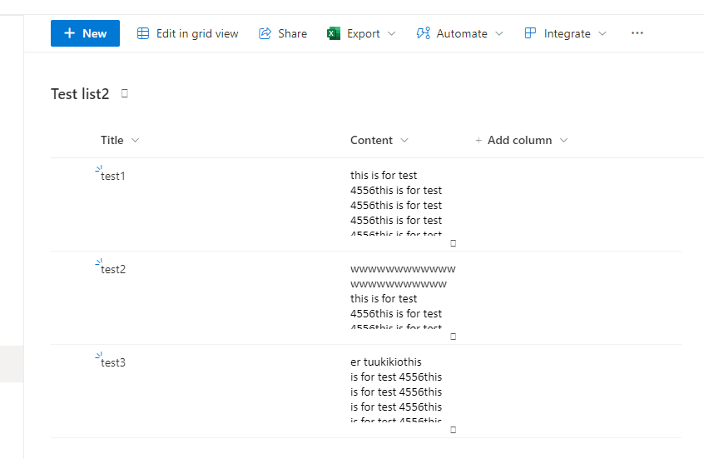This screenshot has width=704, height=459.
Task: Expand the Title column dropdown arrow
Action: (x=135, y=140)
